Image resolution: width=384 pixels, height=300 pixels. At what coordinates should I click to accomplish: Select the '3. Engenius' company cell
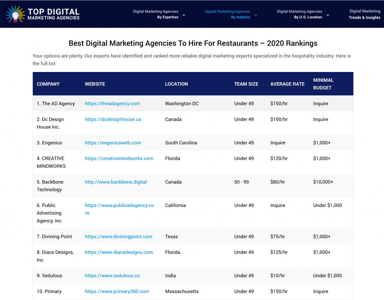49,143
